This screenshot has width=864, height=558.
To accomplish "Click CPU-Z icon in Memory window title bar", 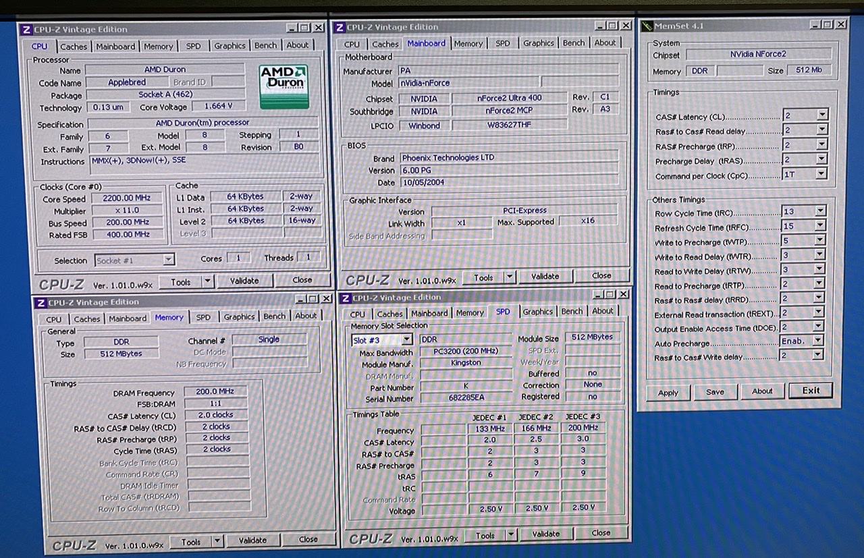I will tap(41, 302).
